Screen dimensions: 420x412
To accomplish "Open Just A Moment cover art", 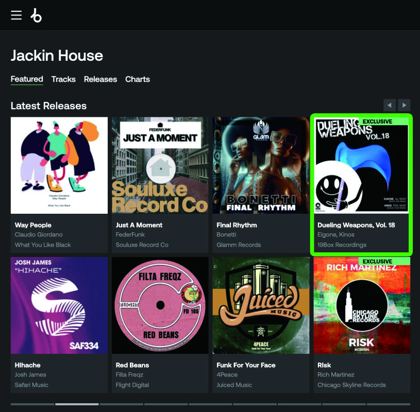I will (160, 165).
